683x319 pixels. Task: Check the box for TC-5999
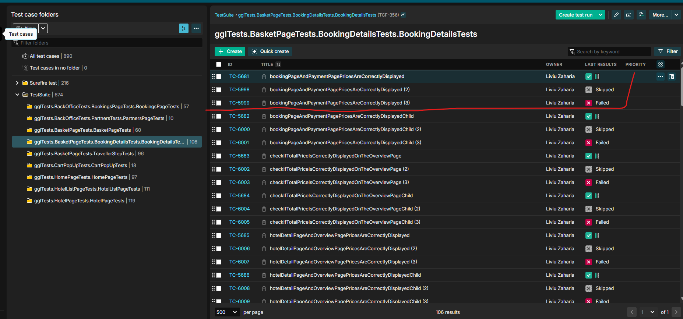pos(219,103)
